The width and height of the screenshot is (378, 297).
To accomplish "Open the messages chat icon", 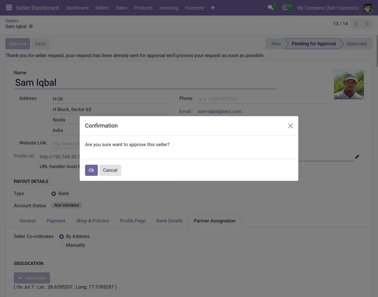I will coord(271,8).
